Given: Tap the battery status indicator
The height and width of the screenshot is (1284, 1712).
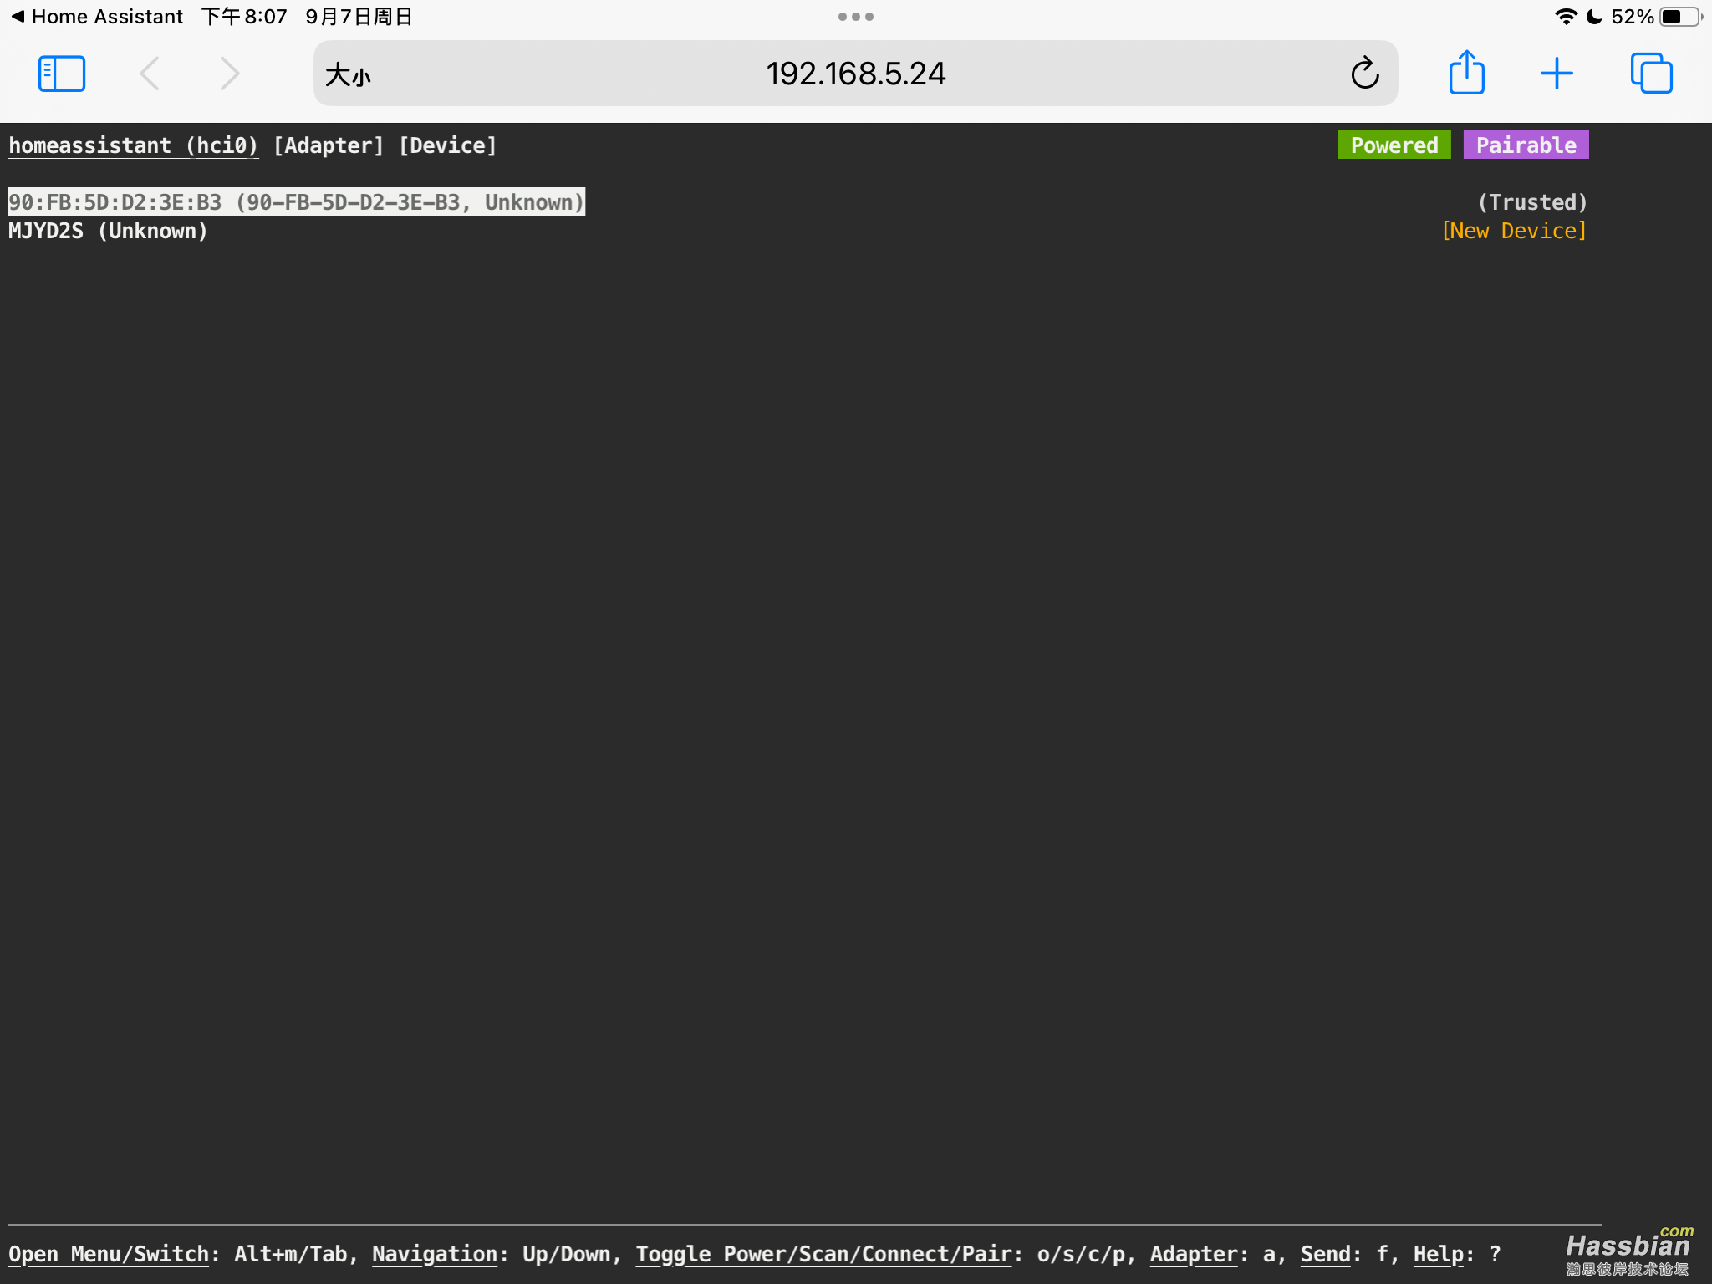Looking at the screenshot, I should 1681,17.
